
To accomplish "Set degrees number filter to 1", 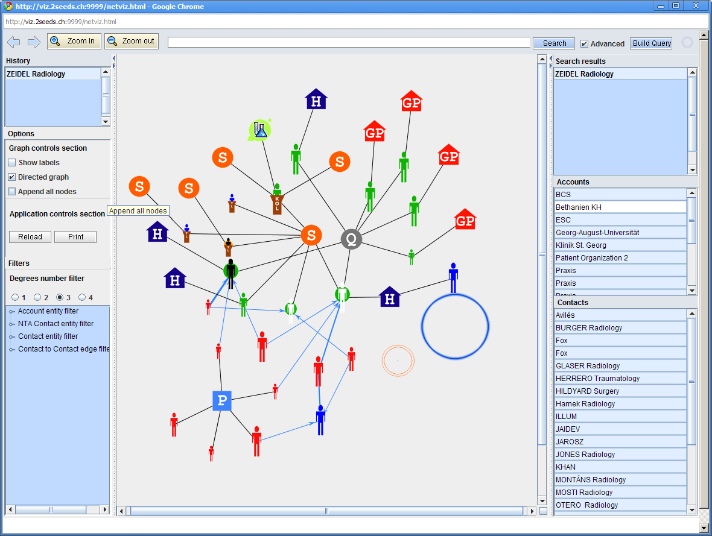I will pyautogui.click(x=16, y=297).
